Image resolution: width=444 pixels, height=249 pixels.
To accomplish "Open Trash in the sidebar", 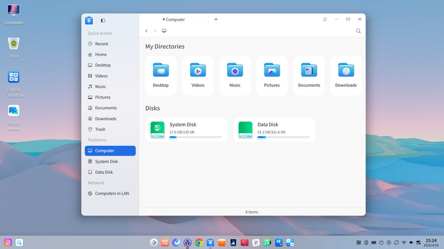I will (x=110, y=129).
